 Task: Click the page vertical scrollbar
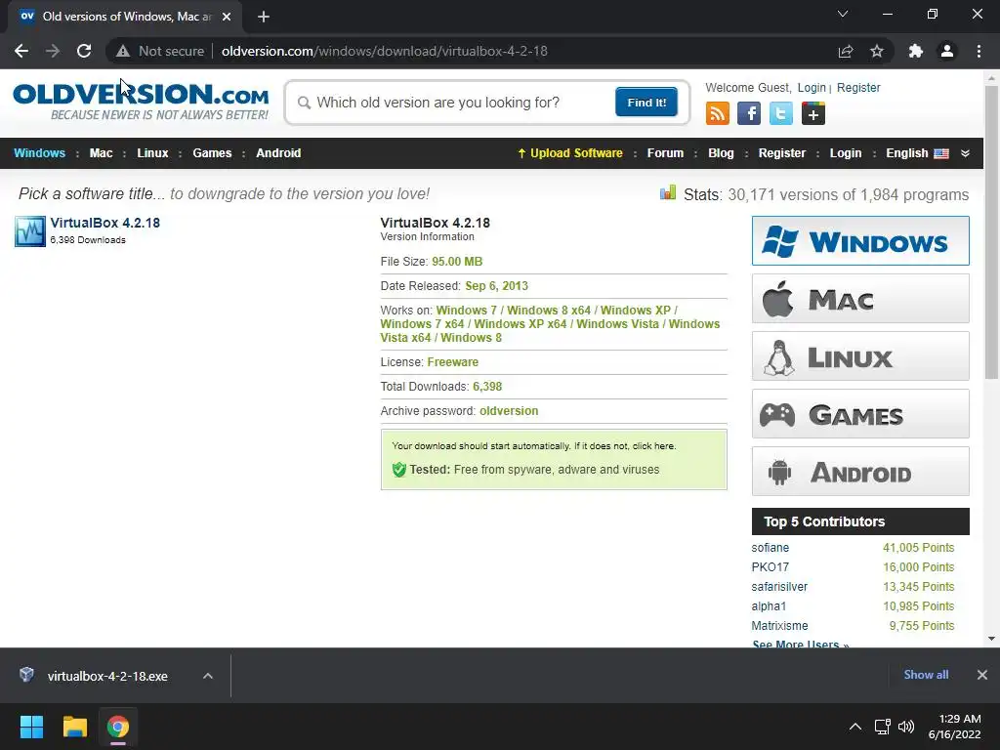(x=991, y=231)
